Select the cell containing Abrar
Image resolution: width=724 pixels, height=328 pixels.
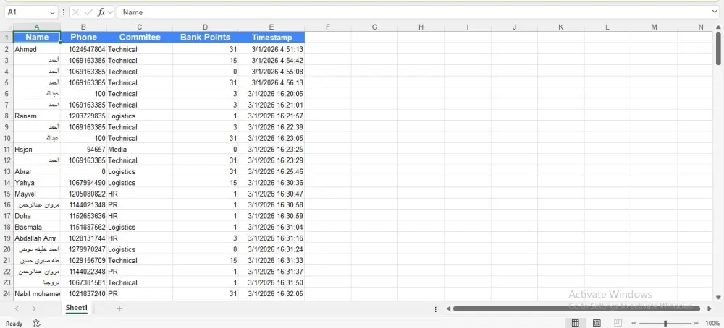pyautogui.click(x=37, y=171)
